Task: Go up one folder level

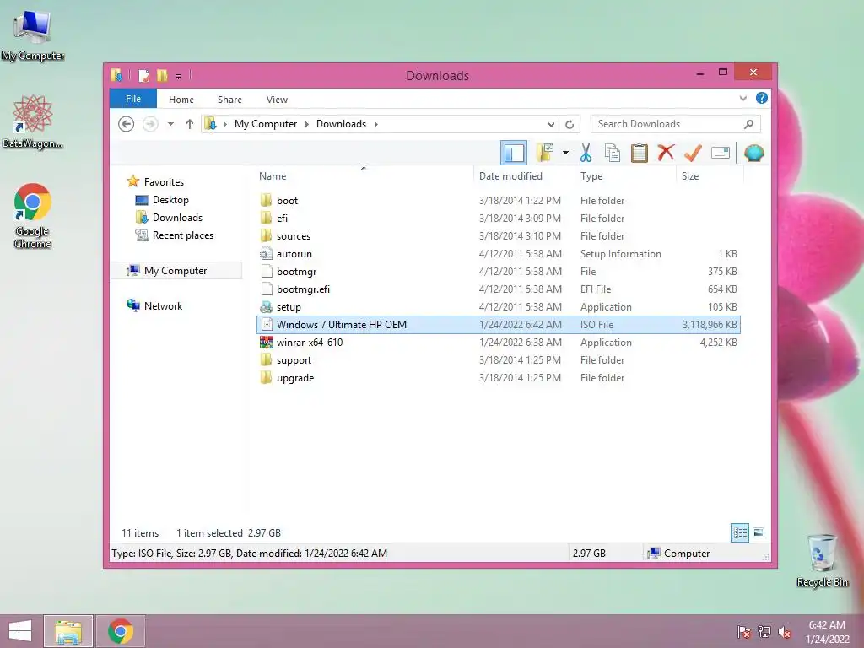Action: tap(190, 124)
